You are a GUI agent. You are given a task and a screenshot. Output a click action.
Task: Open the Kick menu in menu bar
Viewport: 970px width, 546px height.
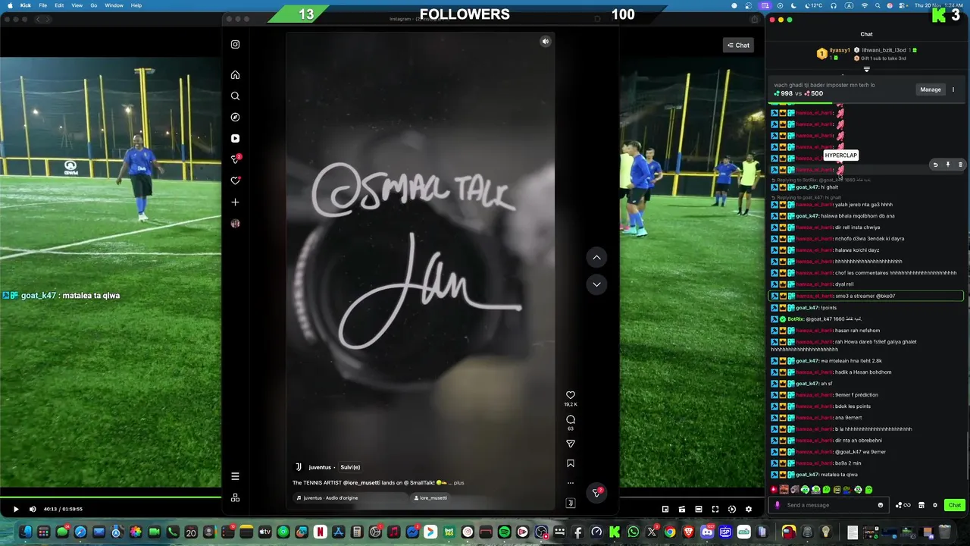[26, 5]
